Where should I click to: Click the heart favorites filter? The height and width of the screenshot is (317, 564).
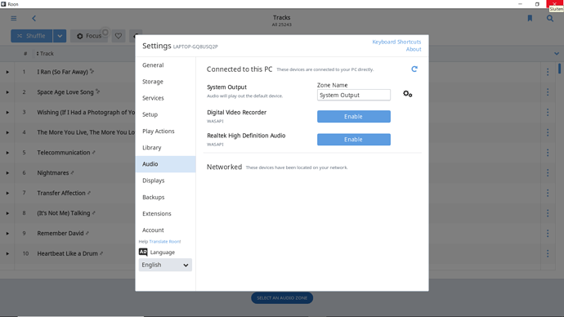(119, 36)
